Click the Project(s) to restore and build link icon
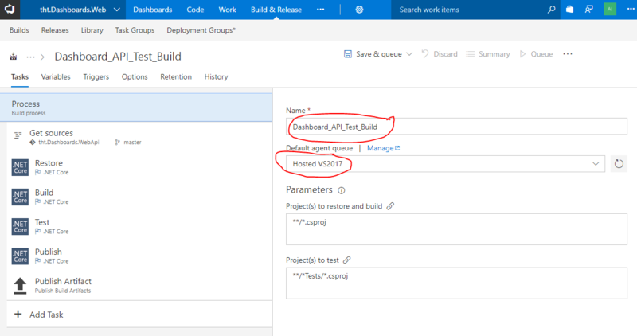Screen dimensions: 637x336 pyautogui.click(x=390, y=206)
